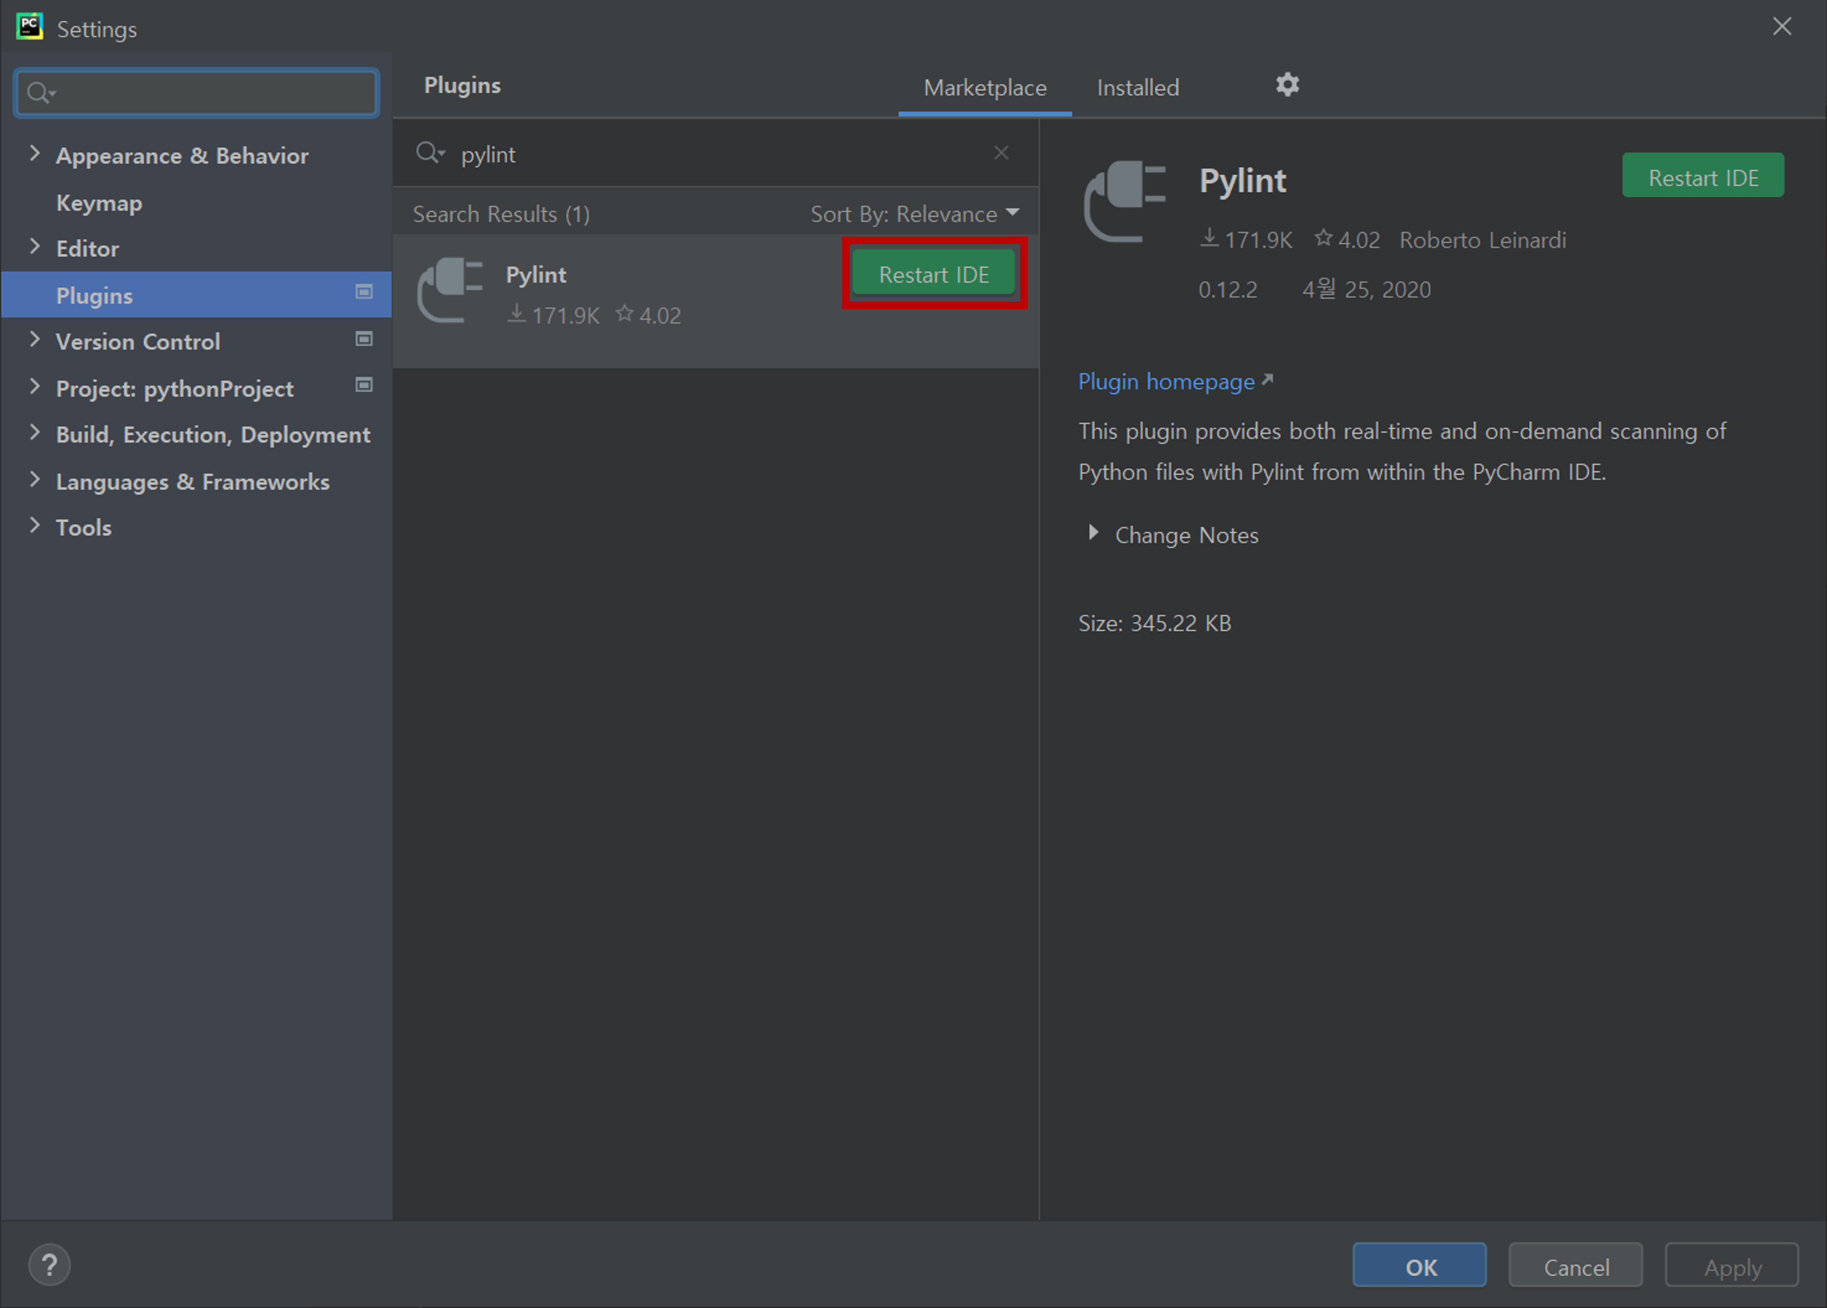Click the help question mark button
This screenshot has height=1308, width=1827.
pyautogui.click(x=49, y=1265)
